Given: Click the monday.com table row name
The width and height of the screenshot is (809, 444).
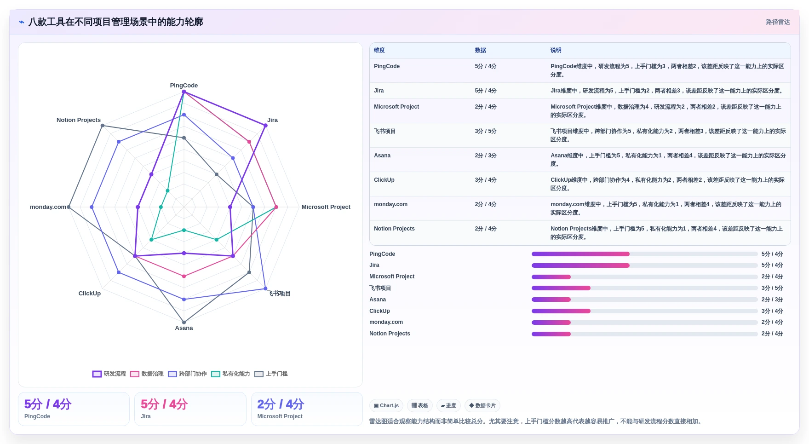Looking at the screenshot, I should pyautogui.click(x=390, y=204).
